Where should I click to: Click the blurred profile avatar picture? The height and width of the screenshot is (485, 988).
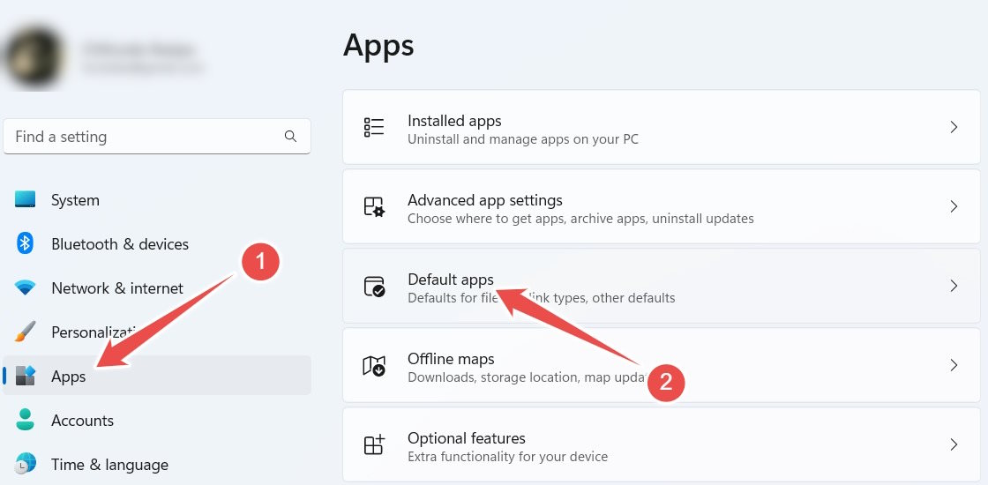pos(33,56)
